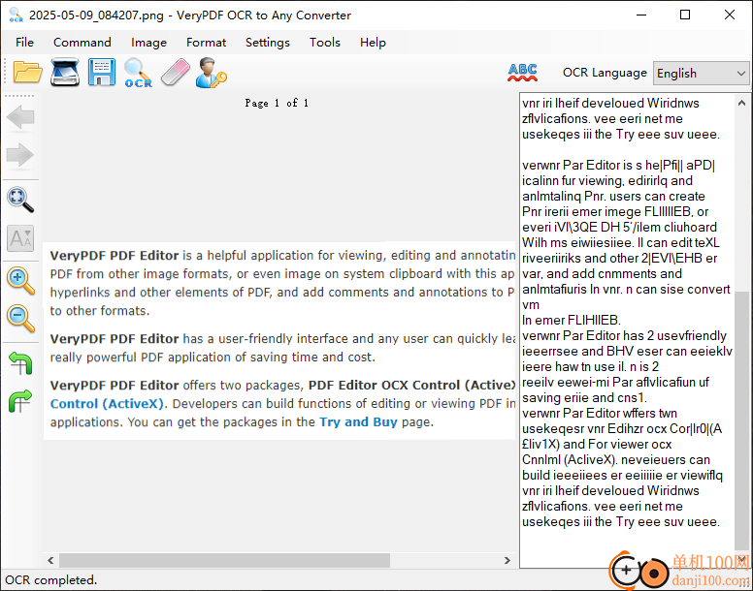Open the Tools menu
The height and width of the screenshot is (591, 753).
(325, 43)
